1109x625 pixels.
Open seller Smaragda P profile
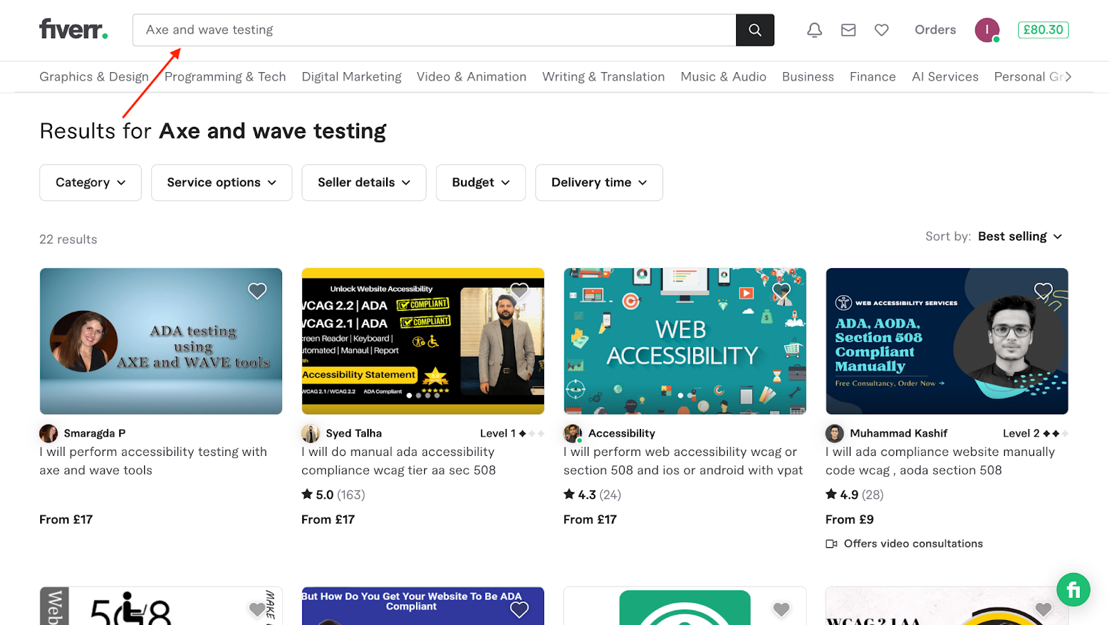94,433
